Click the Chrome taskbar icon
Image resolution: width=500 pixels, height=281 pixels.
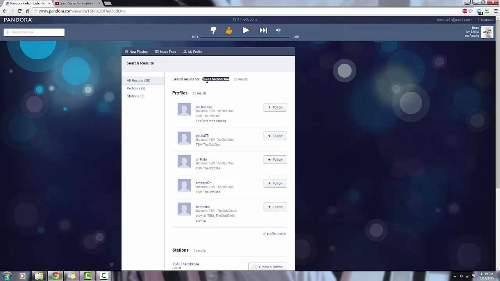point(55,276)
